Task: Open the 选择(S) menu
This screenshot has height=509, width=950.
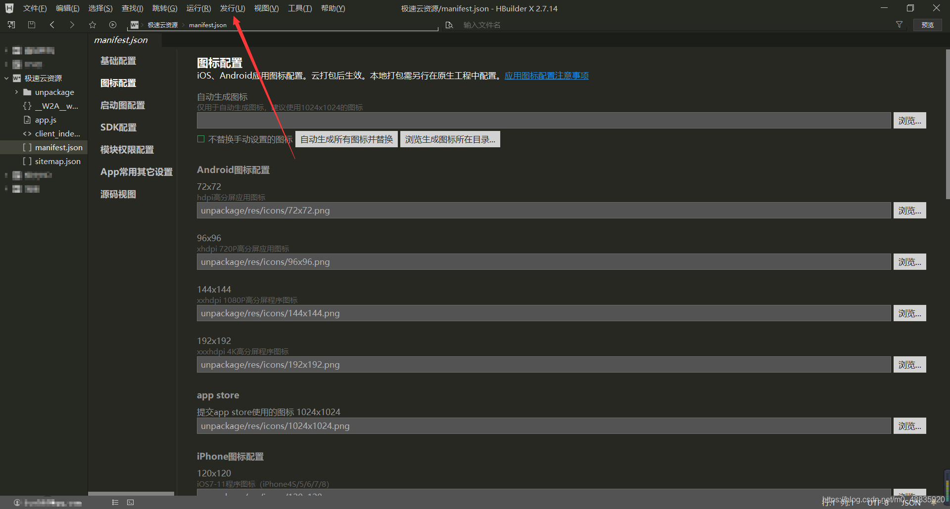Action: (x=100, y=8)
